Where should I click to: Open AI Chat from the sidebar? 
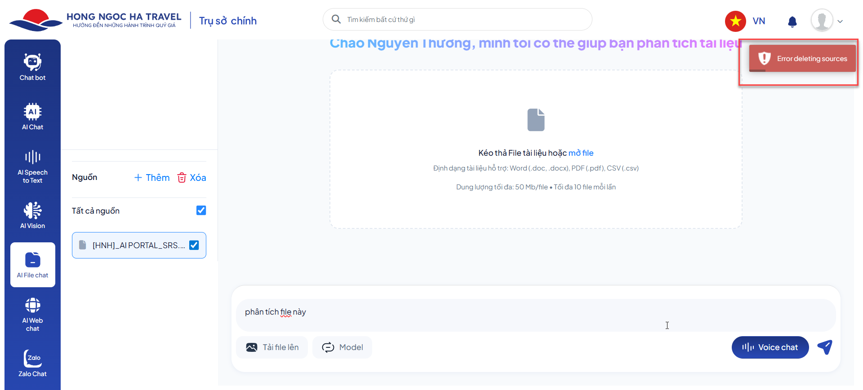click(32, 117)
